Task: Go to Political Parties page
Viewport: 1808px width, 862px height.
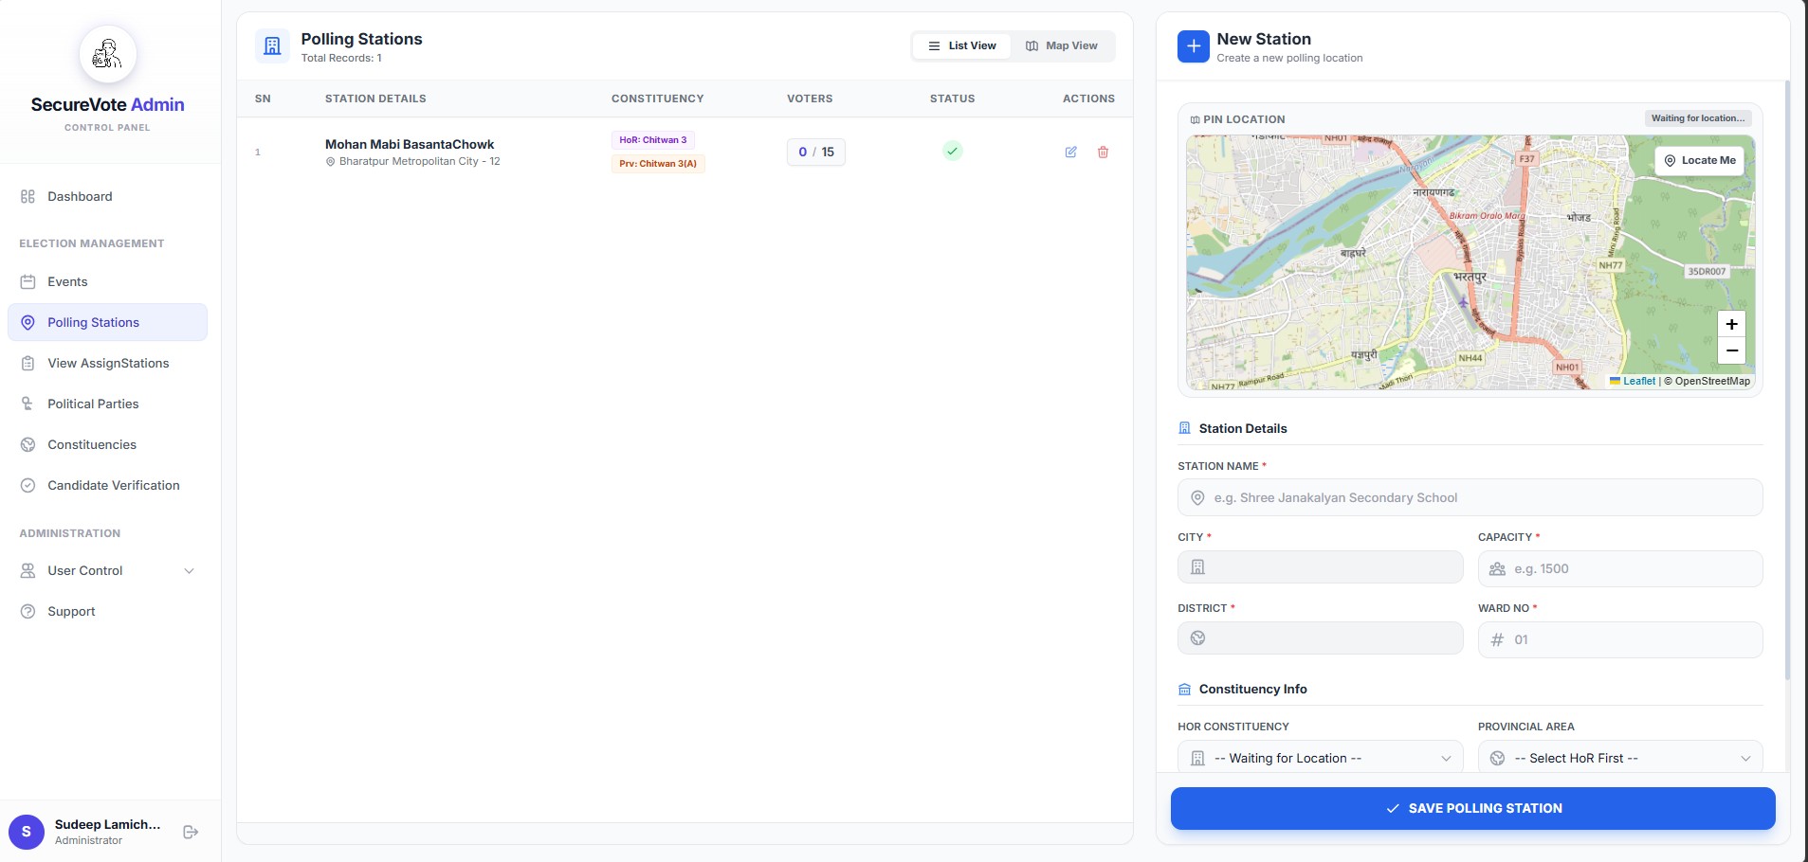Action: (93, 404)
